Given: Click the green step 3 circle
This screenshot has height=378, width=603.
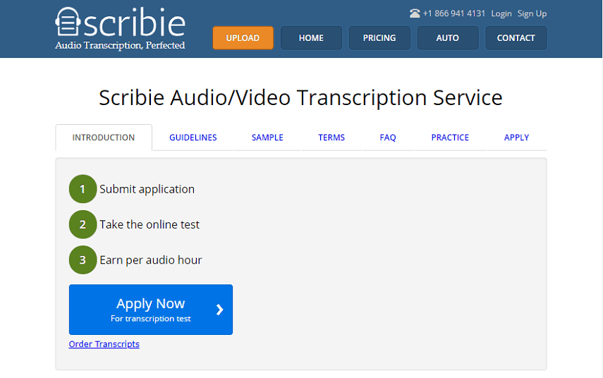Looking at the screenshot, I should 83,260.
